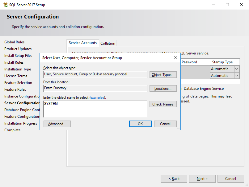Viewport: 249px width, 187px height.
Task: Close the Select User dialog with X
Action: (x=176, y=58)
